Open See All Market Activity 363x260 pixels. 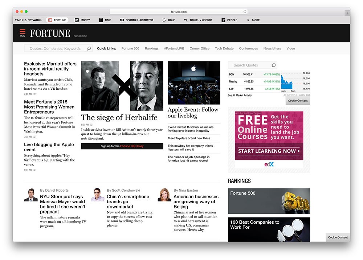pos(240,95)
